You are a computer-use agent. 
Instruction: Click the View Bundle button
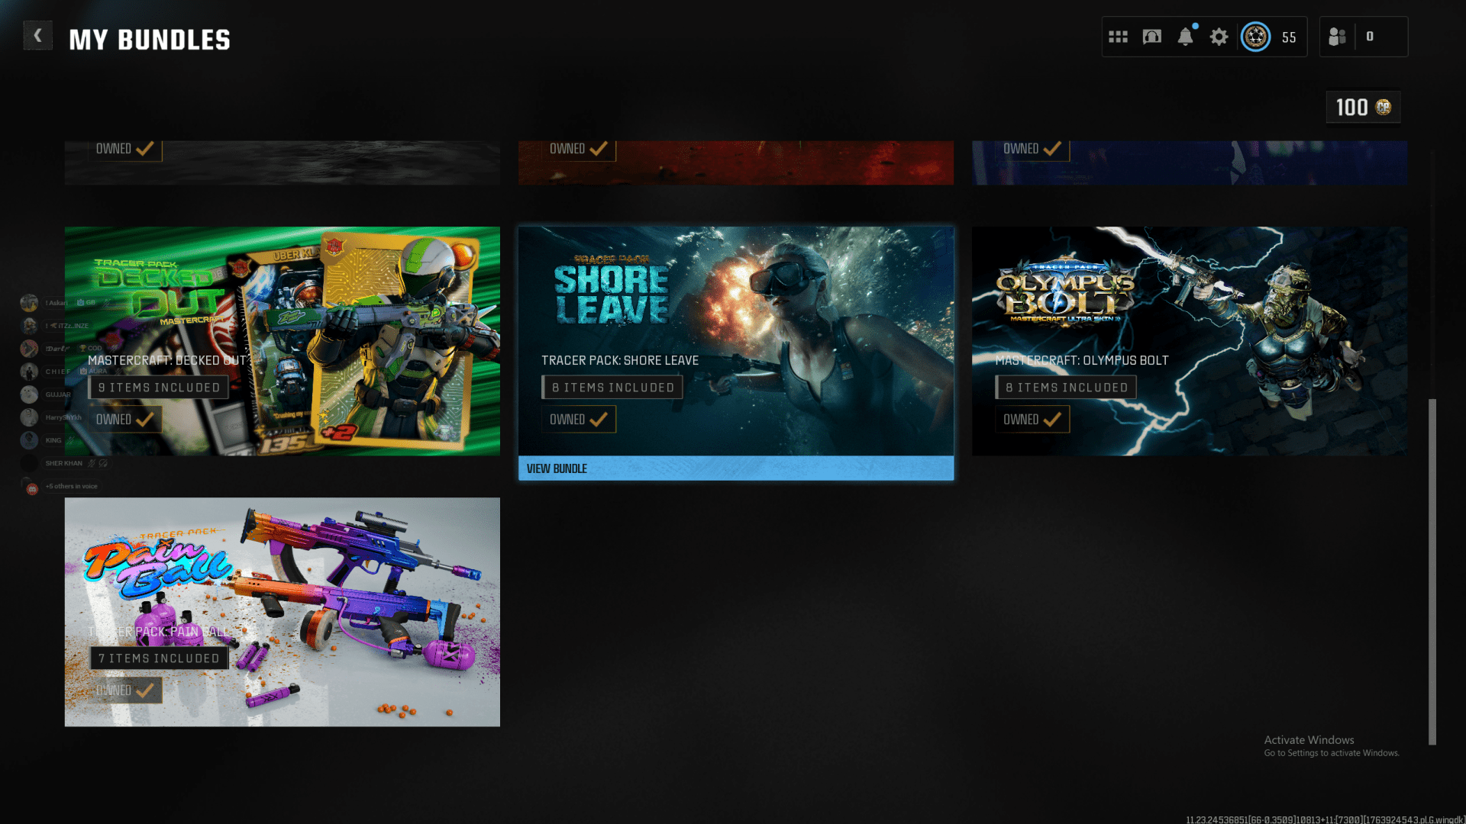point(735,468)
